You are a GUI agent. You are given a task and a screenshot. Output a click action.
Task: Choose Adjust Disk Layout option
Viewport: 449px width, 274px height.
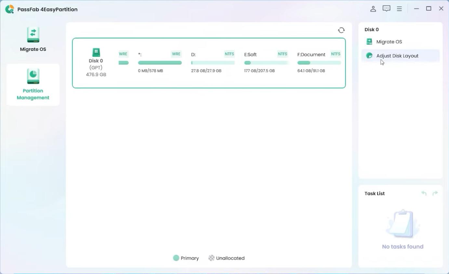[x=397, y=56]
